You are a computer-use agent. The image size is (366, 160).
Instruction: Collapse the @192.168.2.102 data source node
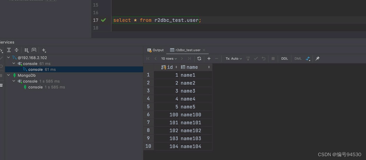9,58
